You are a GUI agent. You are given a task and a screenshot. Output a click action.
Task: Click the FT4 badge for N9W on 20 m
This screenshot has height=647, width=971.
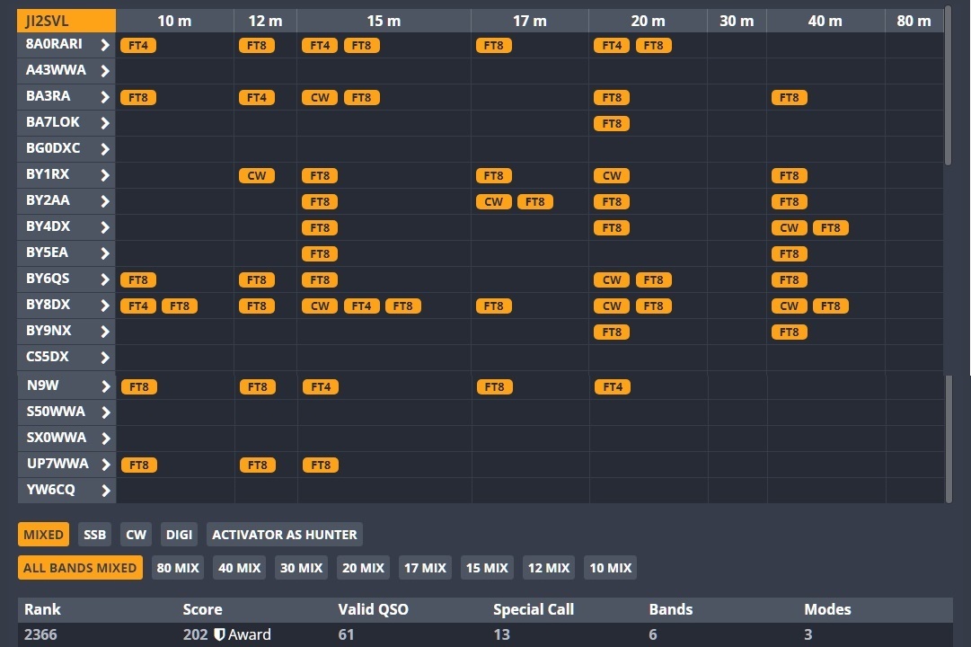613,387
